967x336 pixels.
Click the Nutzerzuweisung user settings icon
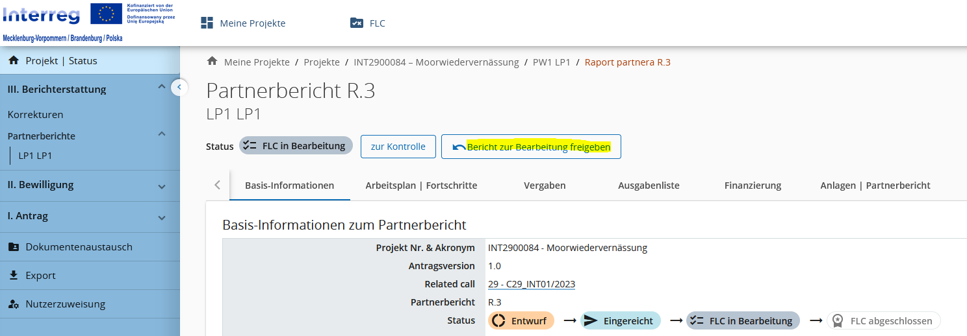coord(13,304)
